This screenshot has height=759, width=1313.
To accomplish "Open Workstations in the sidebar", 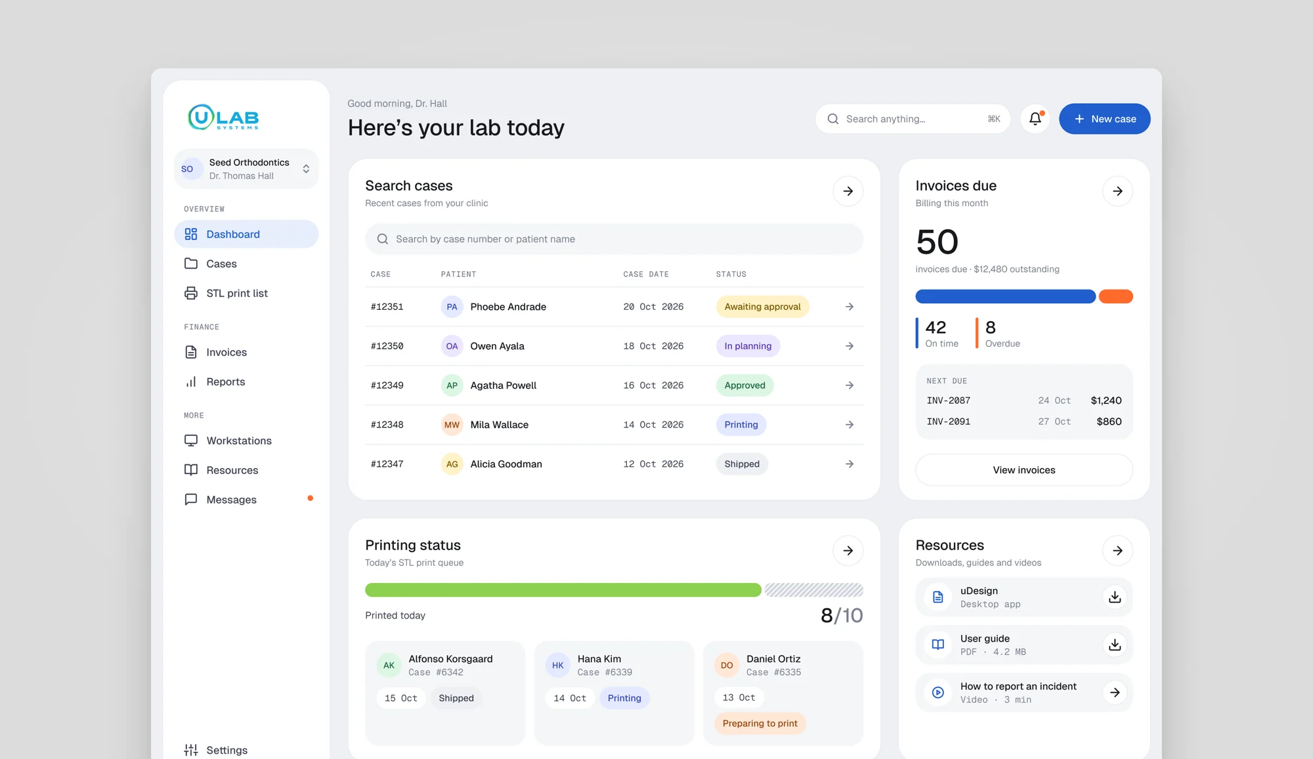I will [246, 441].
